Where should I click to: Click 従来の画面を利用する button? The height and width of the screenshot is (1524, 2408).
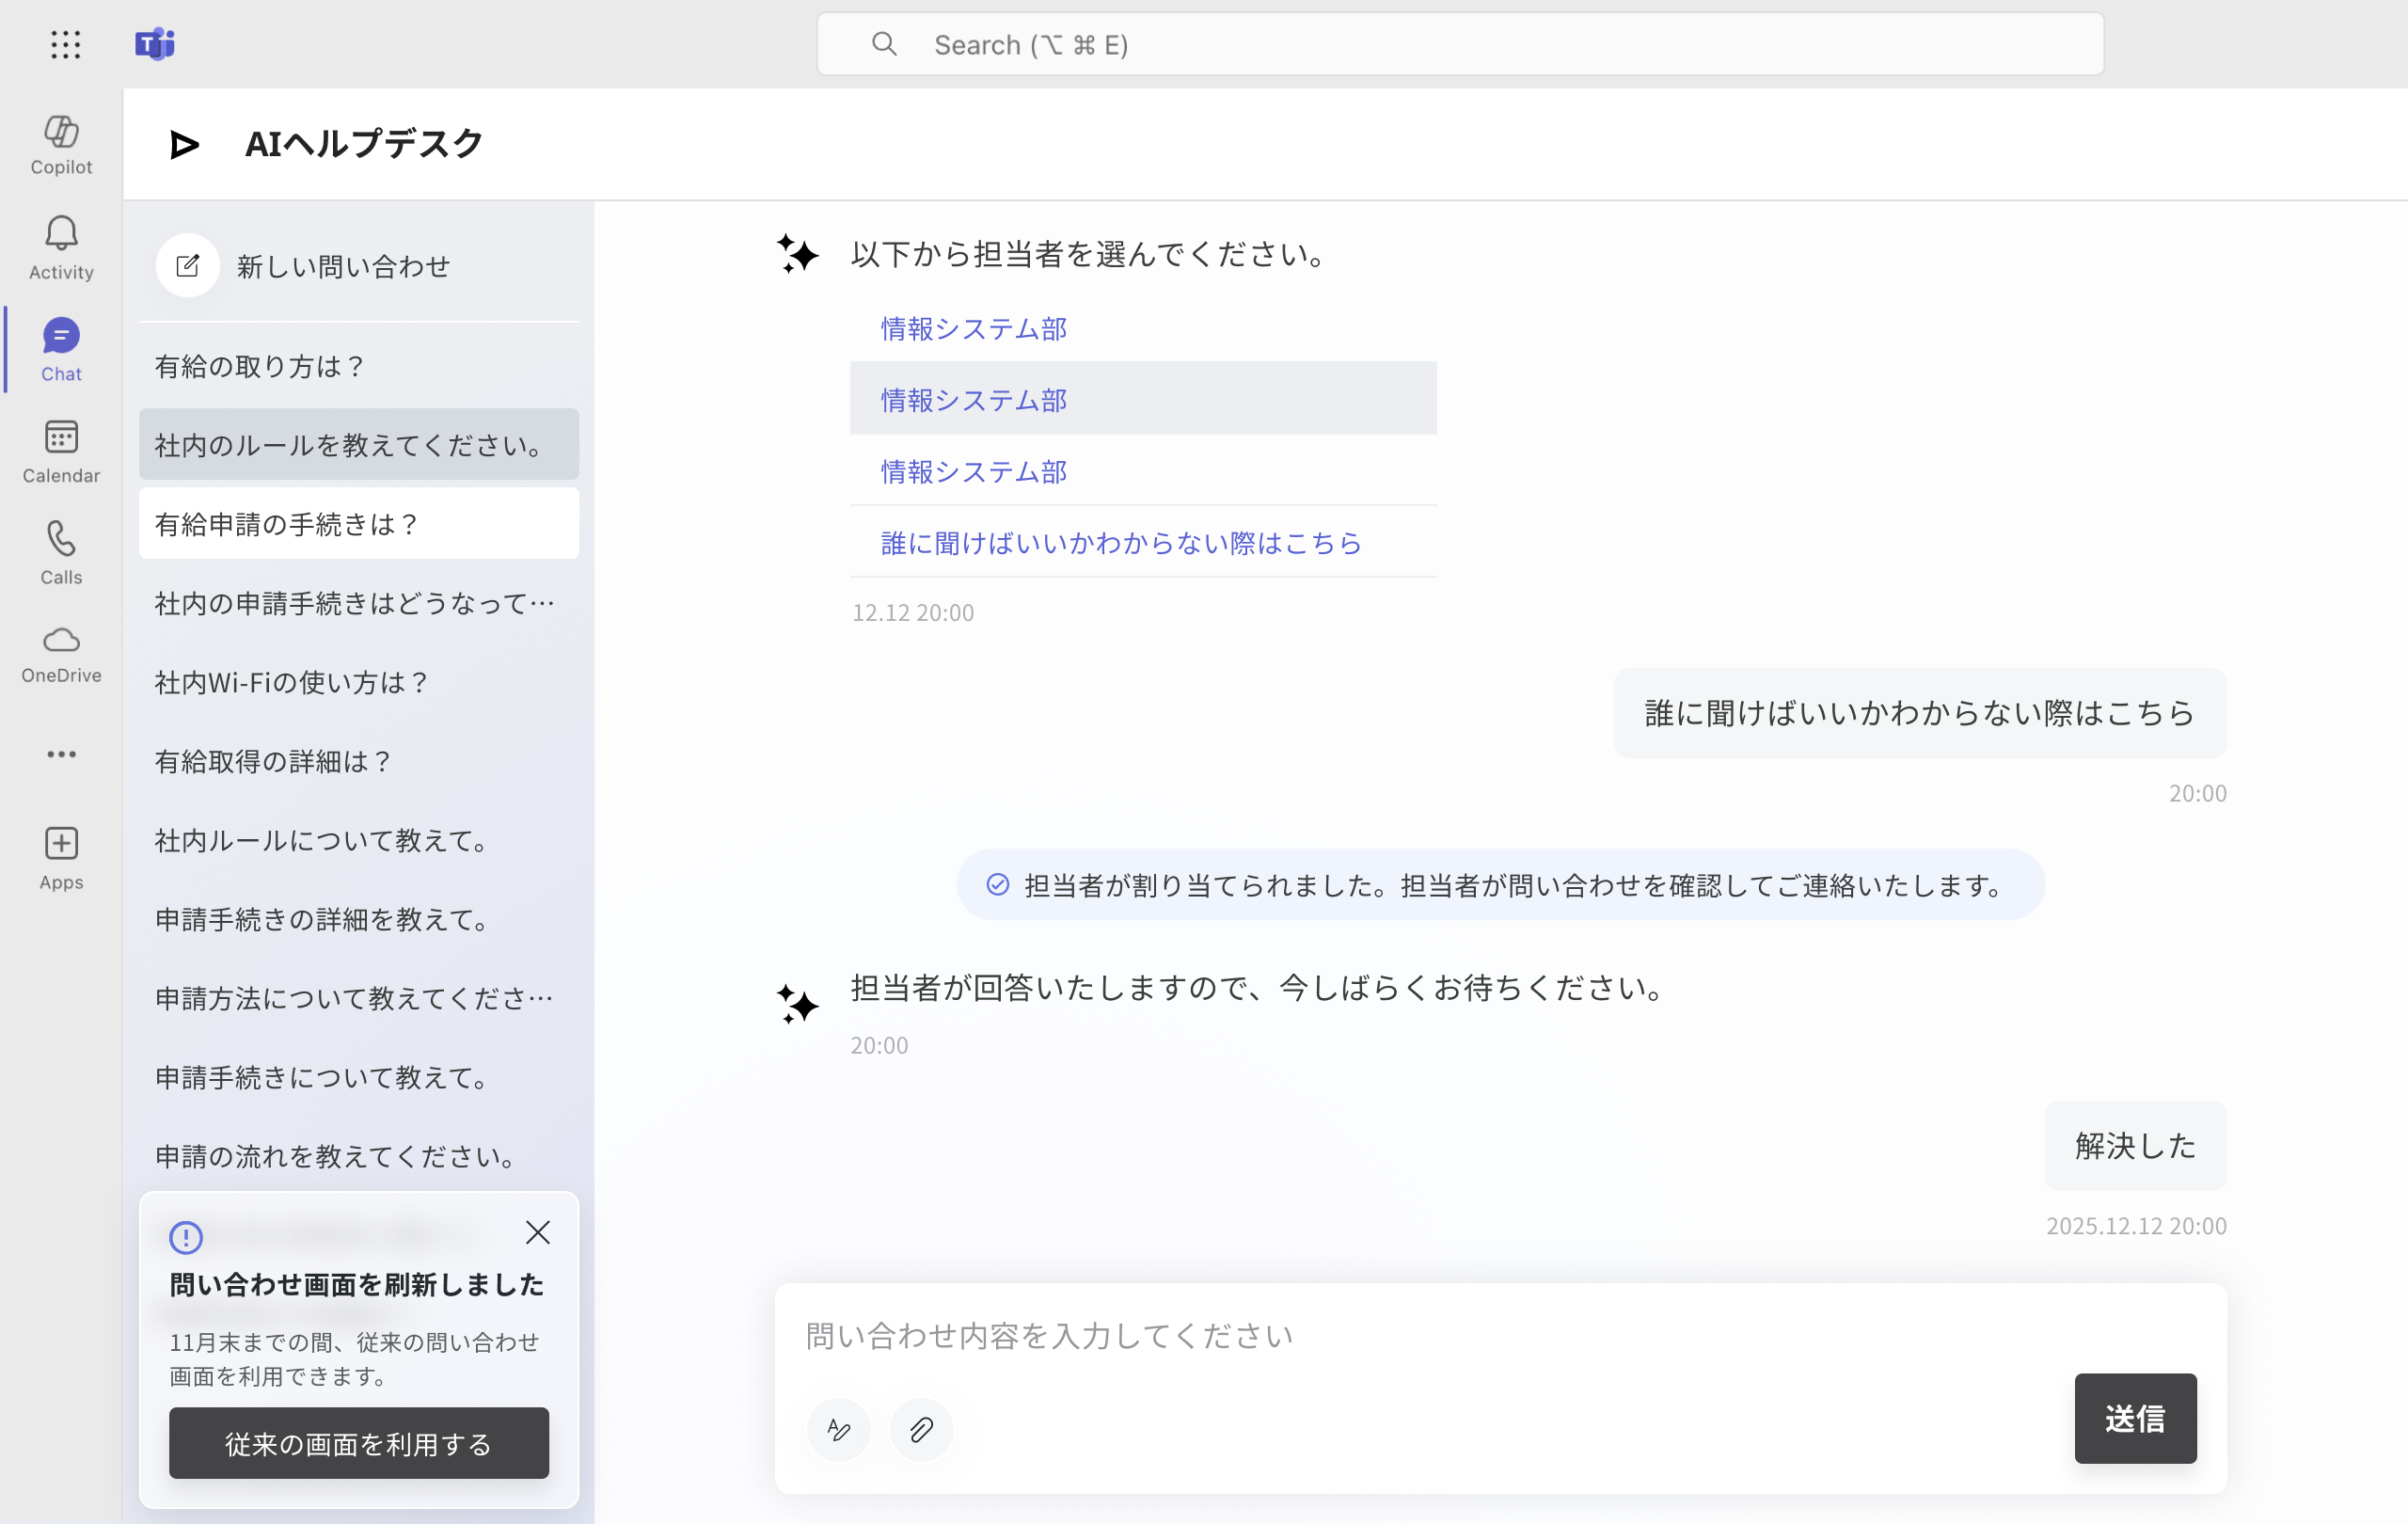(x=359, y=1443)
